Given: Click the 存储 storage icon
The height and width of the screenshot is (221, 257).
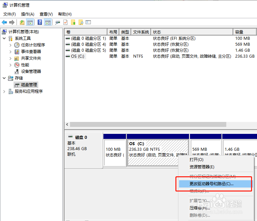Looking at the screenshot, I should click(11, 78).
